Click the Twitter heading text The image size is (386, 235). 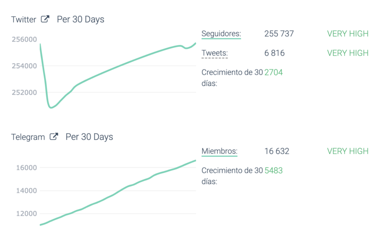pyautogui.click(x=24, y=19)
